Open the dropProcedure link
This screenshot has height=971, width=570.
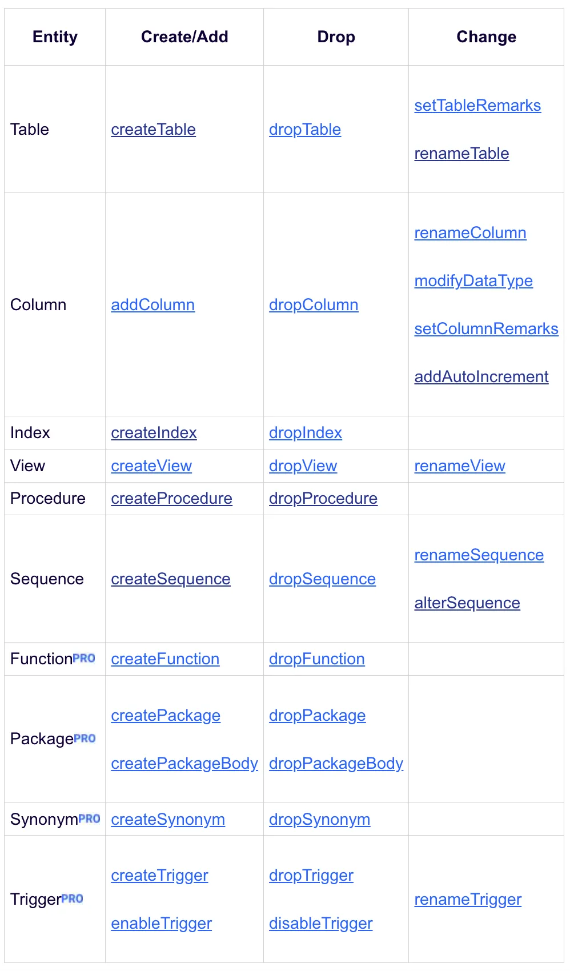[x=323, y=499]
